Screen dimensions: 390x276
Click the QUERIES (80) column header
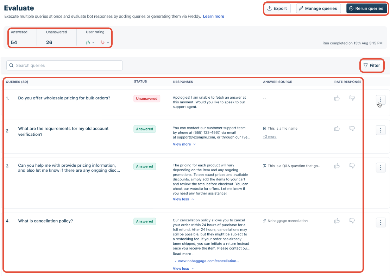tap(17, 82)
